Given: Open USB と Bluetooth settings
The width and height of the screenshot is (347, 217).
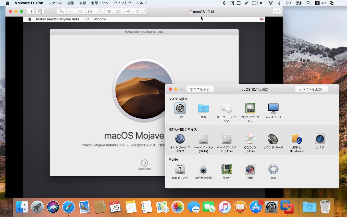Looking at the screenshot, I should (x=296, y=139).
